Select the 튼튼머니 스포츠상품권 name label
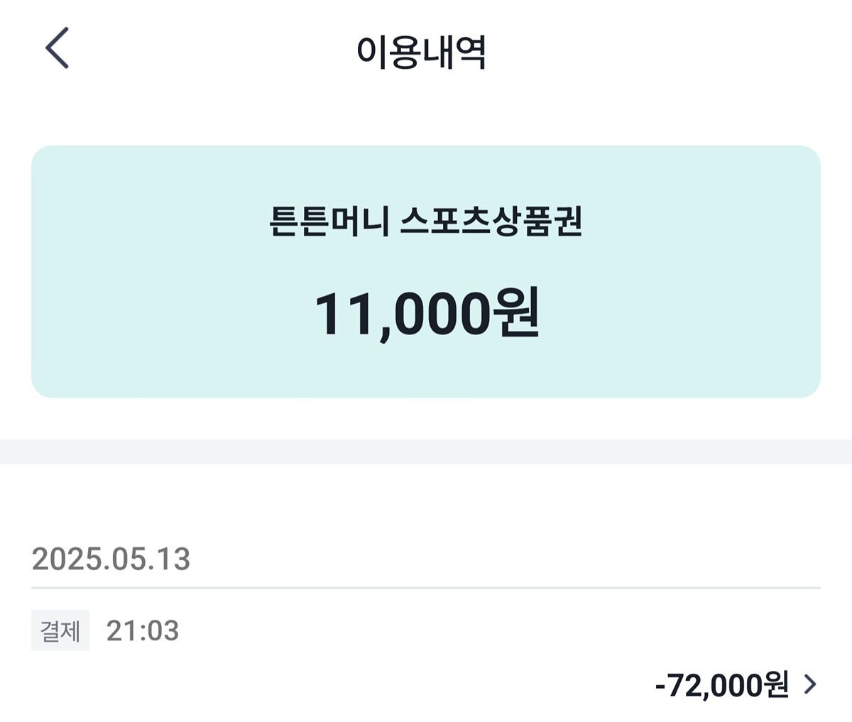Image resolution: width=852 pixels, height=722 pixels. point(425,221)
